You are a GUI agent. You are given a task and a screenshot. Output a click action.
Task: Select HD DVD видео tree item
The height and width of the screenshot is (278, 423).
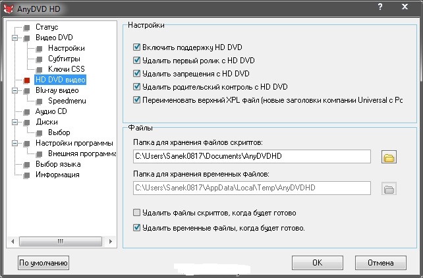point(61,80)
